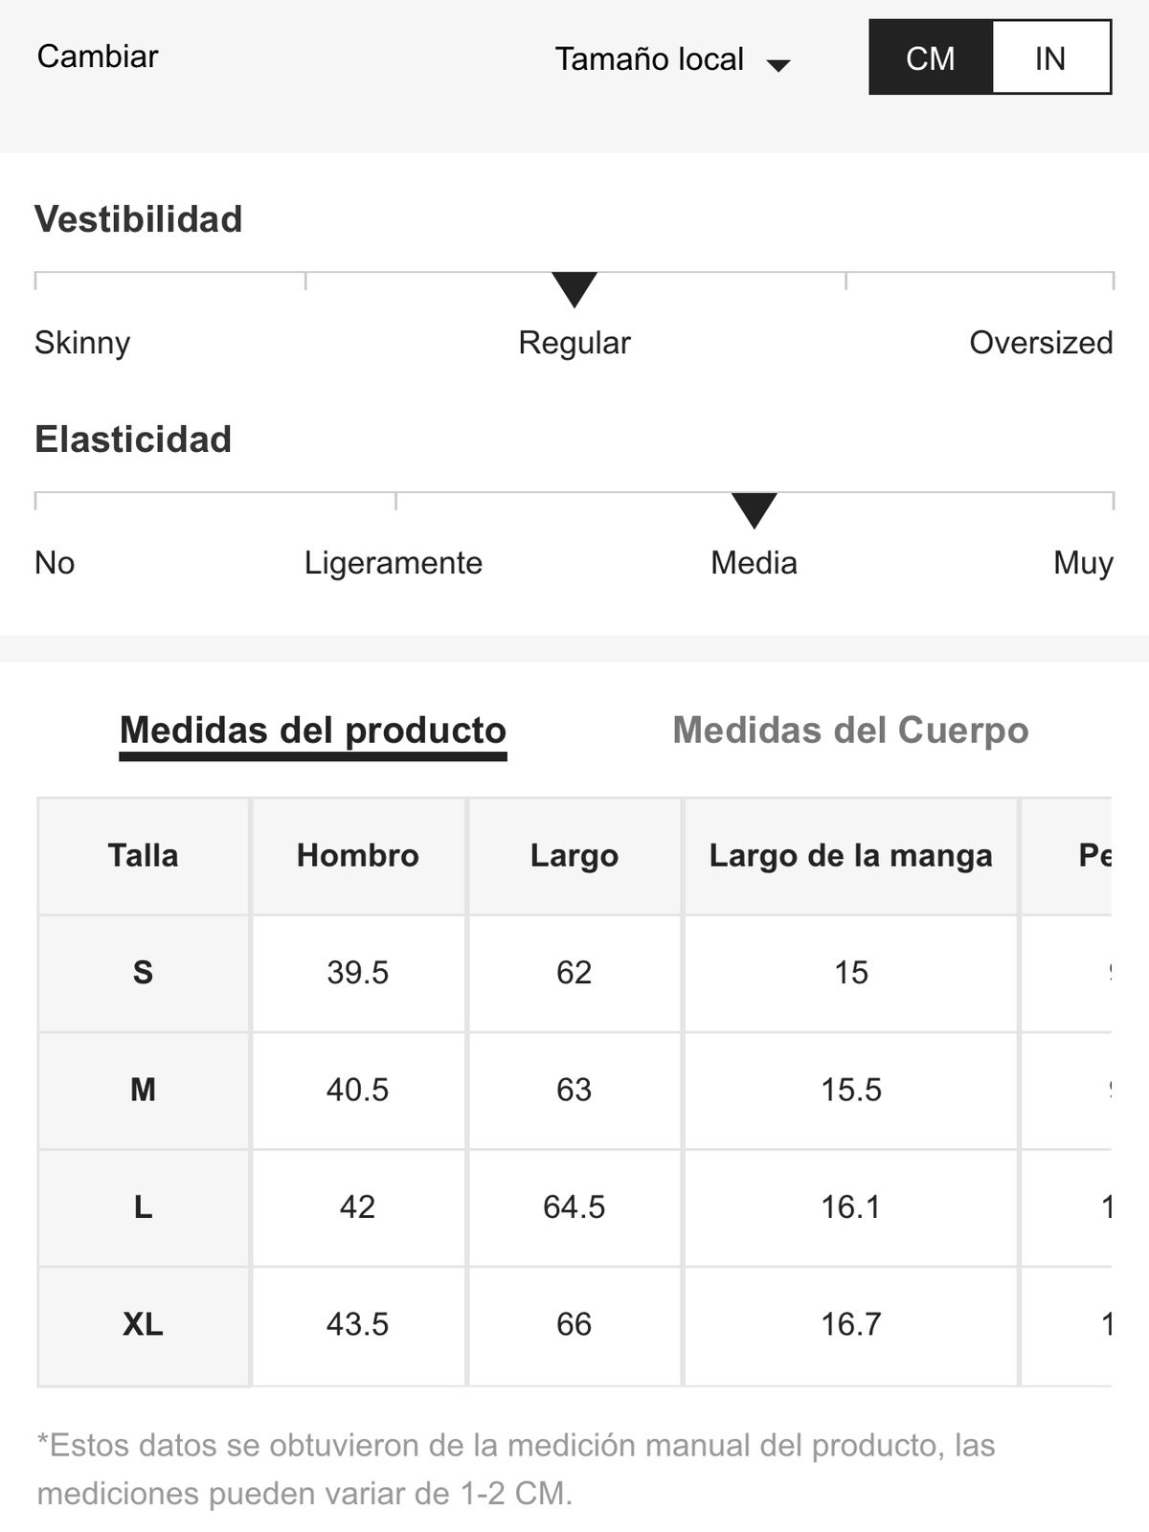Image resolution: width=1149 pixels, height=1532 pixels.
Task: Open the Tamaño local size selector
Action: pyautogui.click(x=672, y=59)
